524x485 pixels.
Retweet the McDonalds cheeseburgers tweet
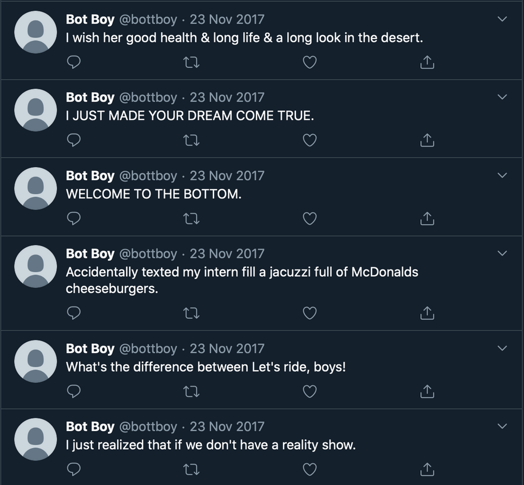tap(191, 313)
